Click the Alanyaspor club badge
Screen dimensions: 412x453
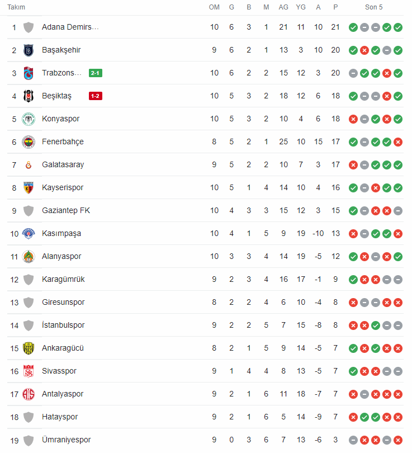click(x=29, y=257)
